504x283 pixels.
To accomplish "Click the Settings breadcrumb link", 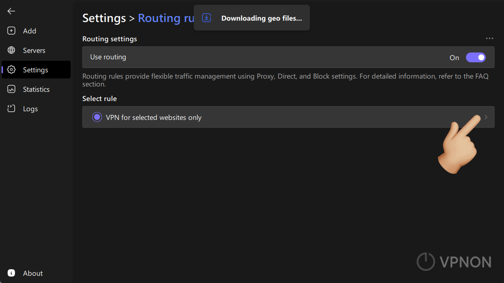I will (x=104, y=18).
